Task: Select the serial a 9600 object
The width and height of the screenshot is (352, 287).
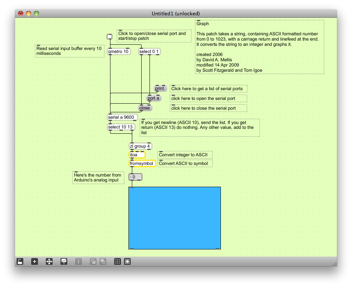Action: [122, 117]
